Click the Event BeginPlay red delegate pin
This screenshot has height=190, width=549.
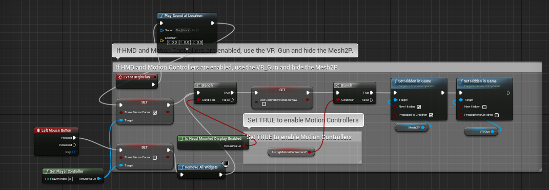coord(155,77)
